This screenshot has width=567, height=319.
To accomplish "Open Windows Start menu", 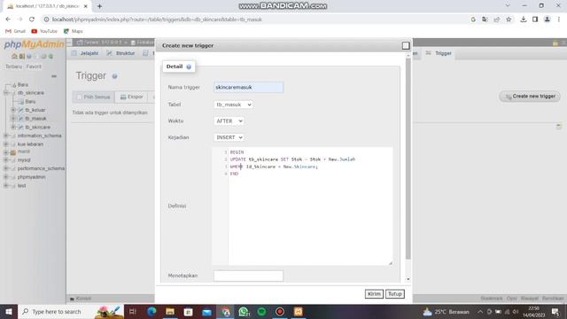I will (x=9, y=312).
